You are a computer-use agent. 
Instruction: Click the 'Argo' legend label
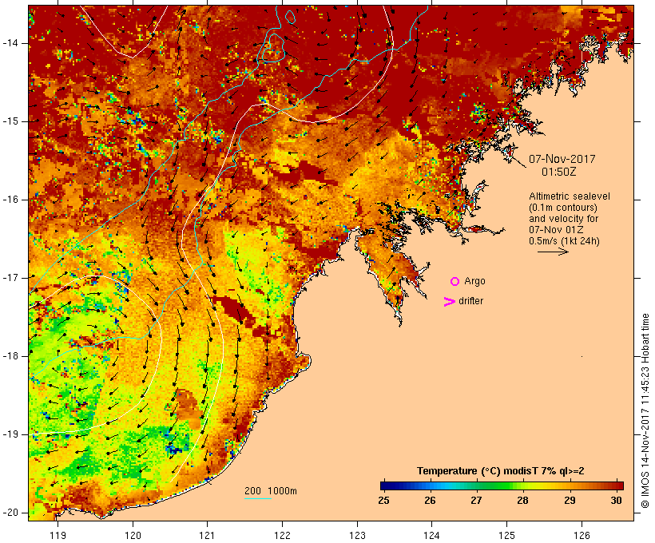pyautogui.click(x=474, y=282)
